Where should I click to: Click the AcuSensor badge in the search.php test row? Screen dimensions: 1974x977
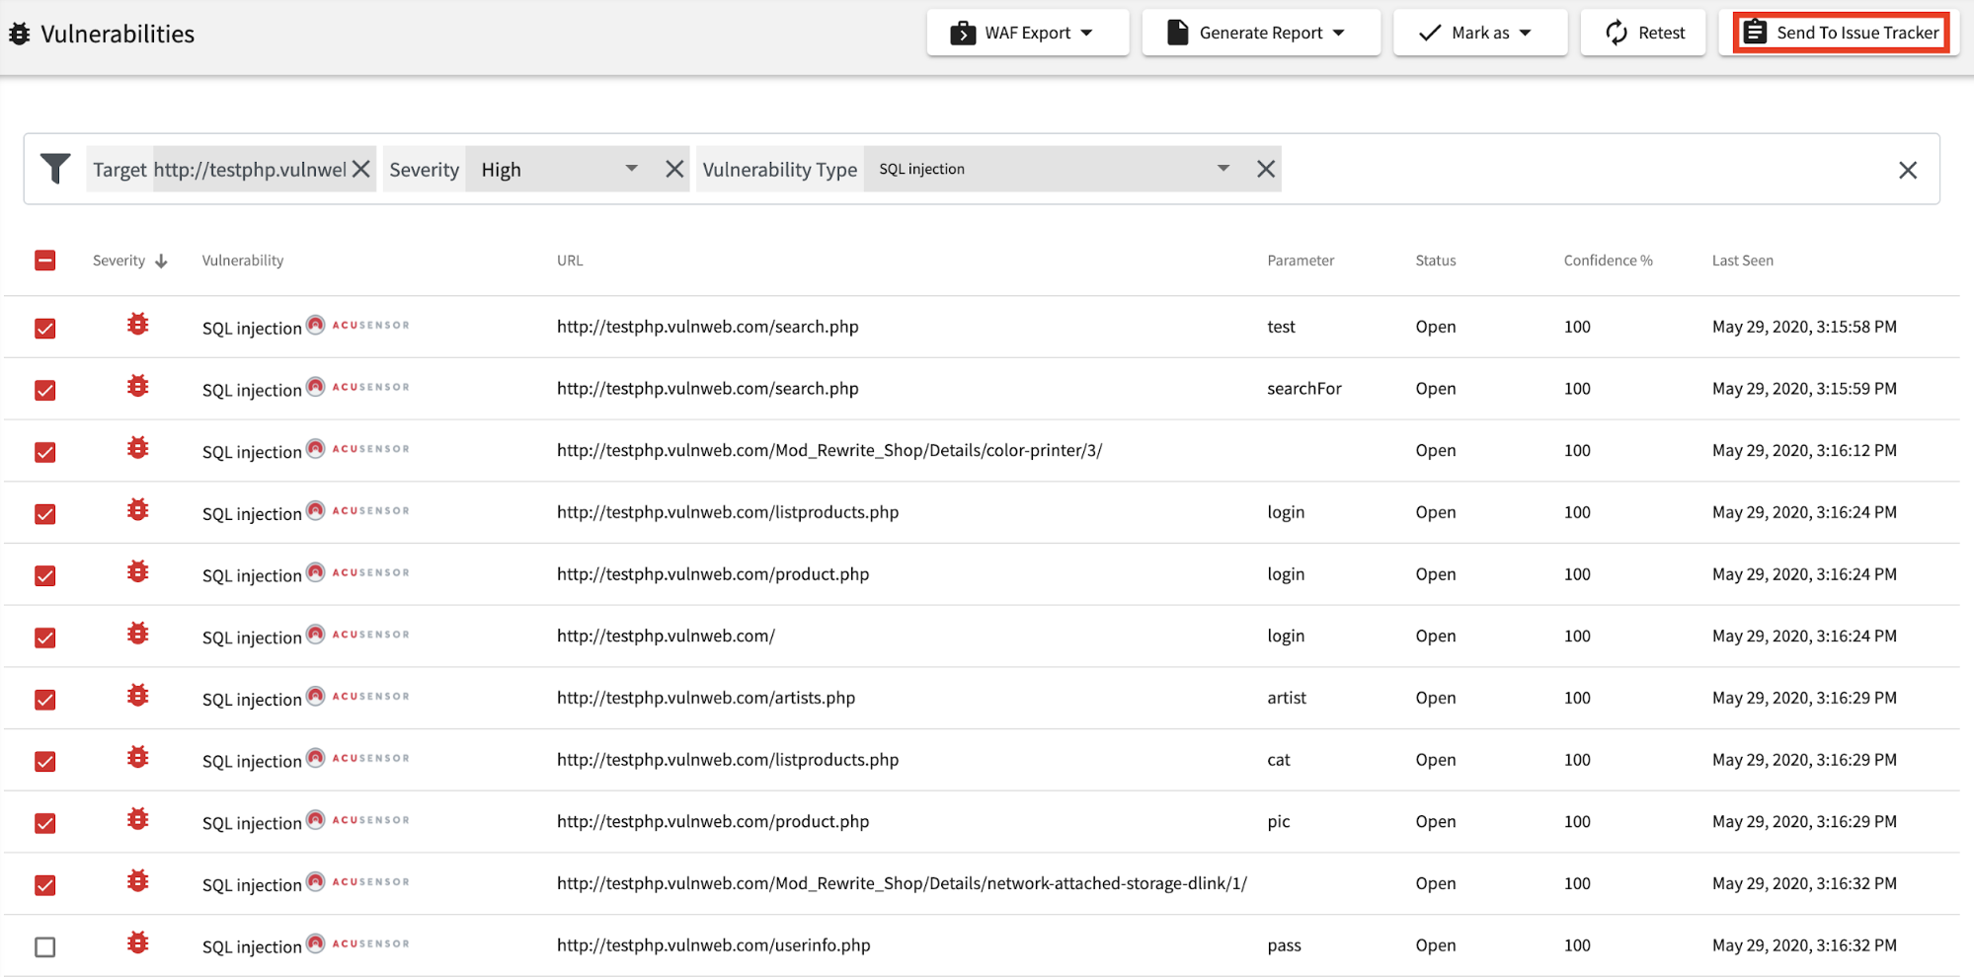(x=357, y=325)
